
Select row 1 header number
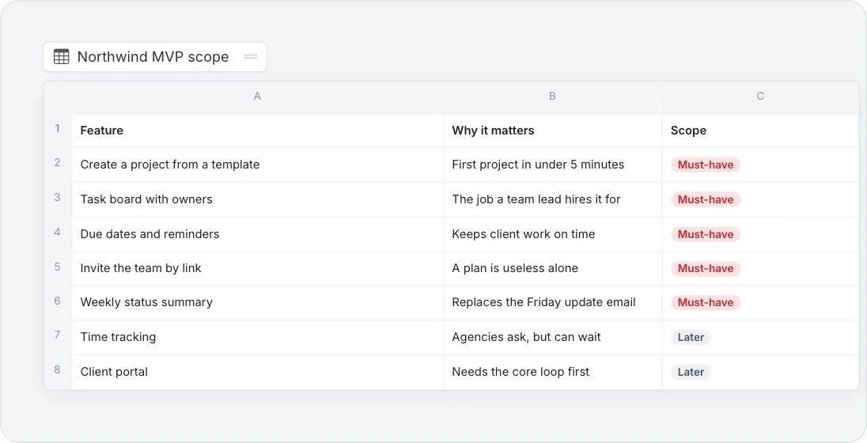pos(58,129)
